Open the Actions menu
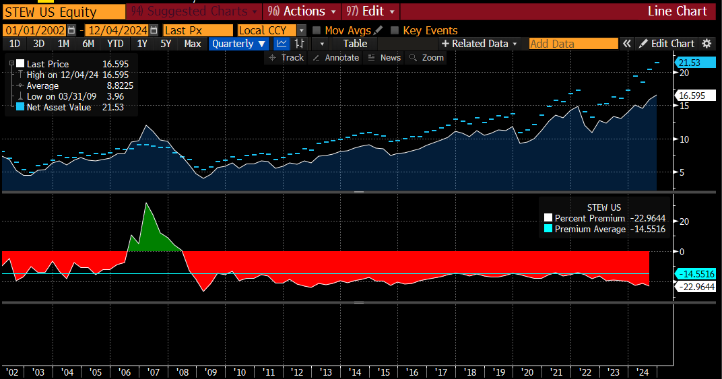The height and width of the screenshot is (379, 722). pos(303,11)
